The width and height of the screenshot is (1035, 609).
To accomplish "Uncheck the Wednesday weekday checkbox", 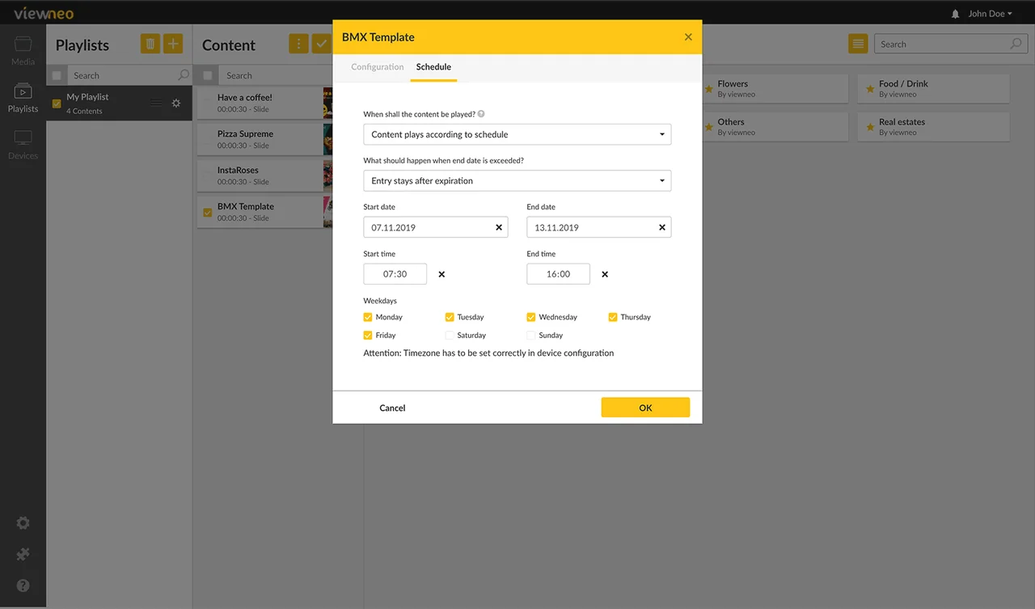I will coord(531,317).
